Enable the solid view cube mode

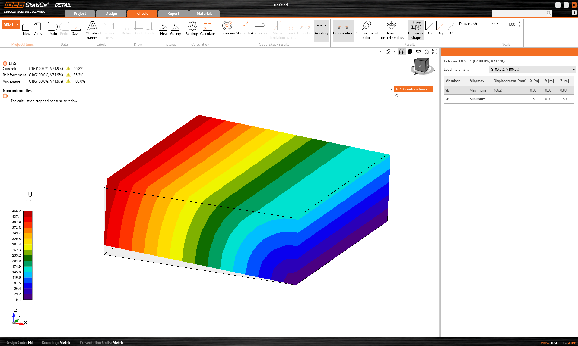pyautogui.click(x=410, y=51)
